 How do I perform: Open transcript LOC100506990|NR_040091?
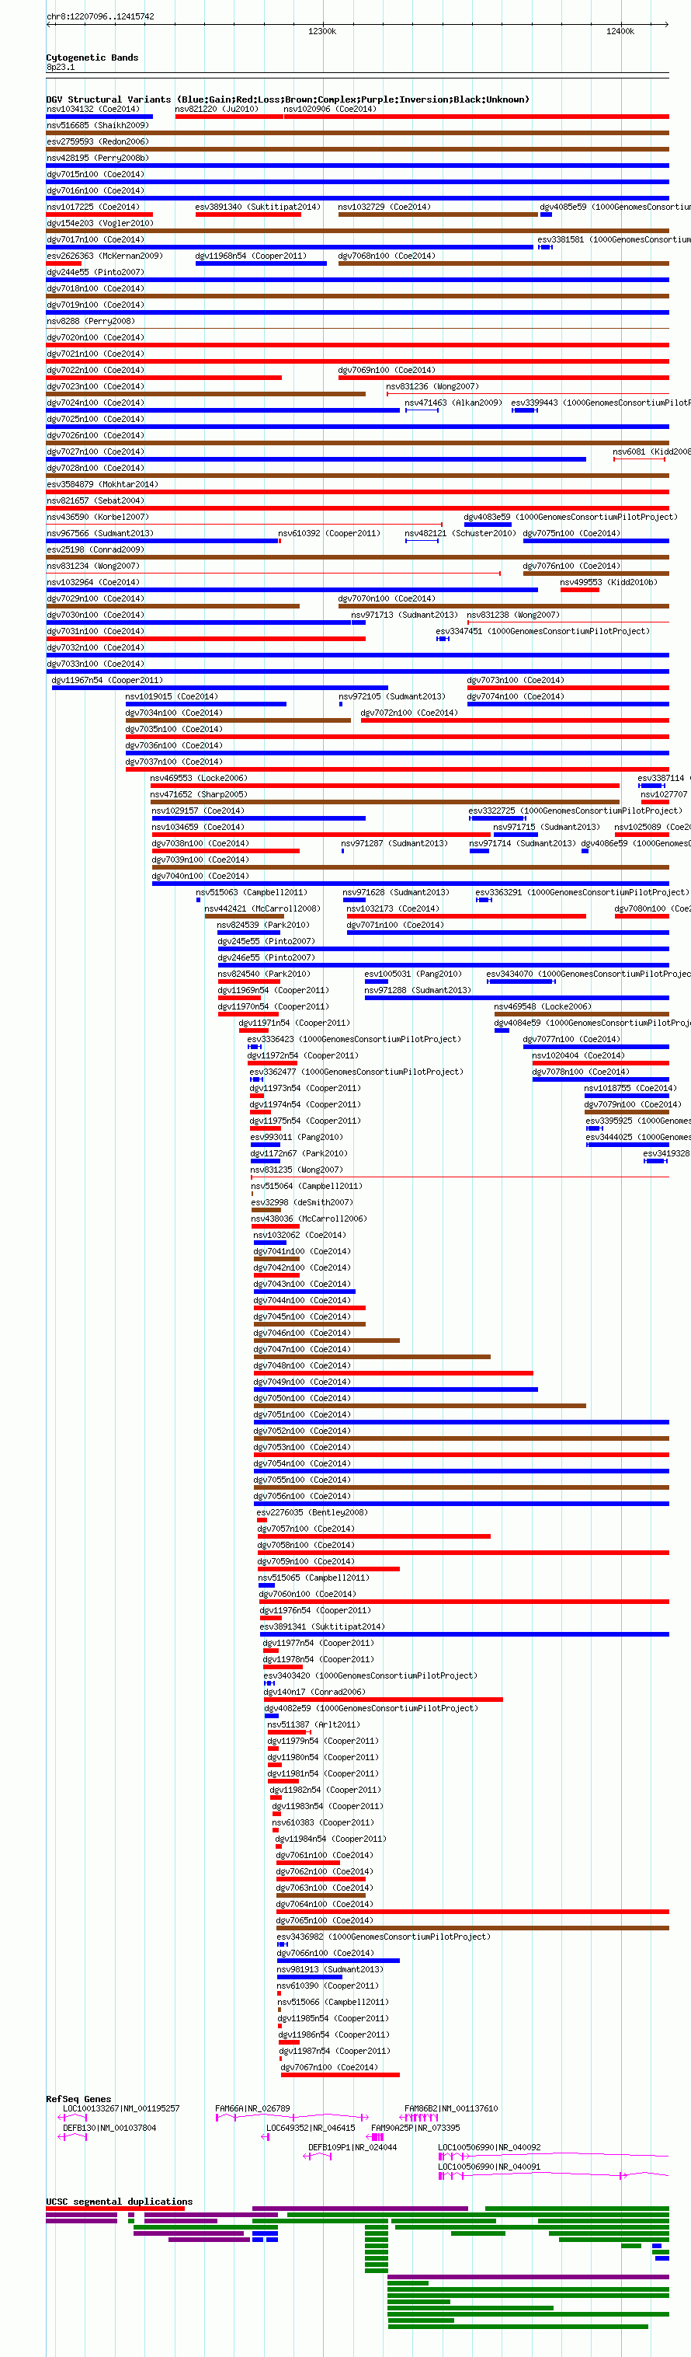[x=489, y=2166]
